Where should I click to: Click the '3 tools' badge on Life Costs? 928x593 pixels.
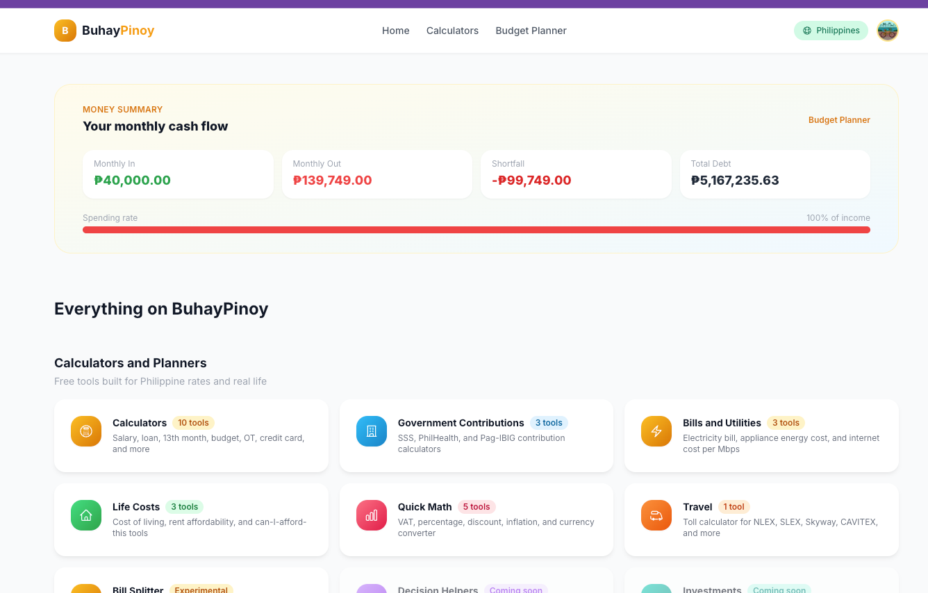[185, 507]
